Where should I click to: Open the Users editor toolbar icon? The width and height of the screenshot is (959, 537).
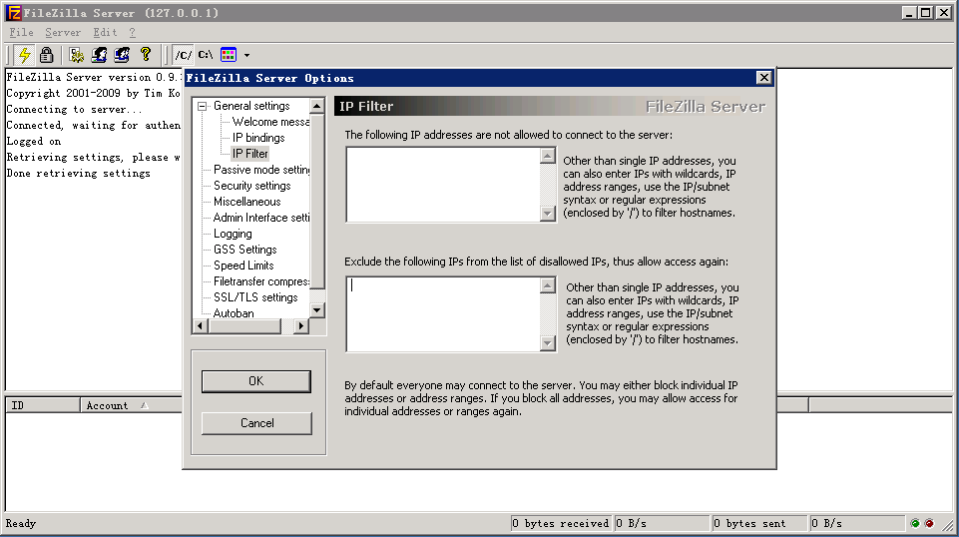(100, 55)
